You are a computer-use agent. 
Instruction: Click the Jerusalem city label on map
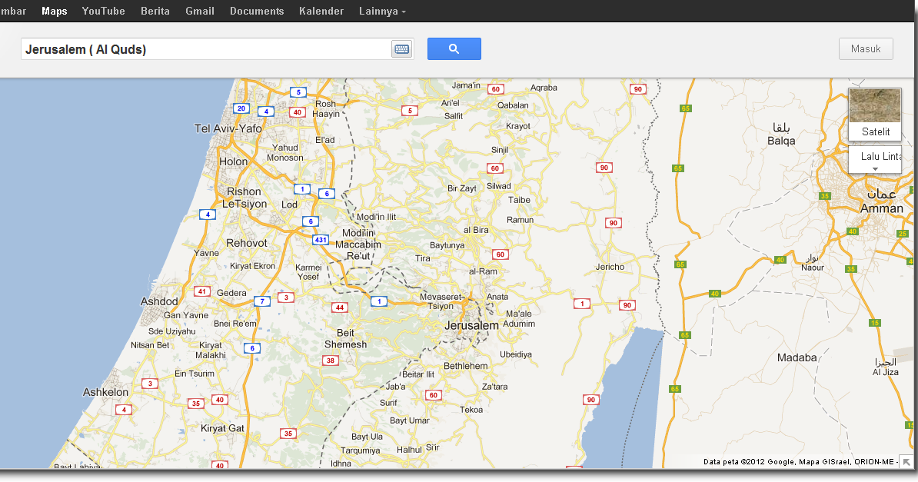(471, 326)
